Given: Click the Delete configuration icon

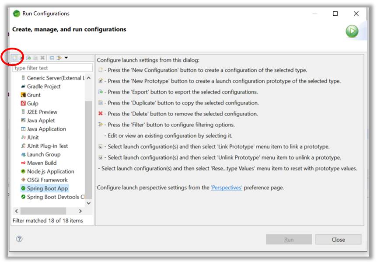Looking at the screenshot, I should 42,57.
